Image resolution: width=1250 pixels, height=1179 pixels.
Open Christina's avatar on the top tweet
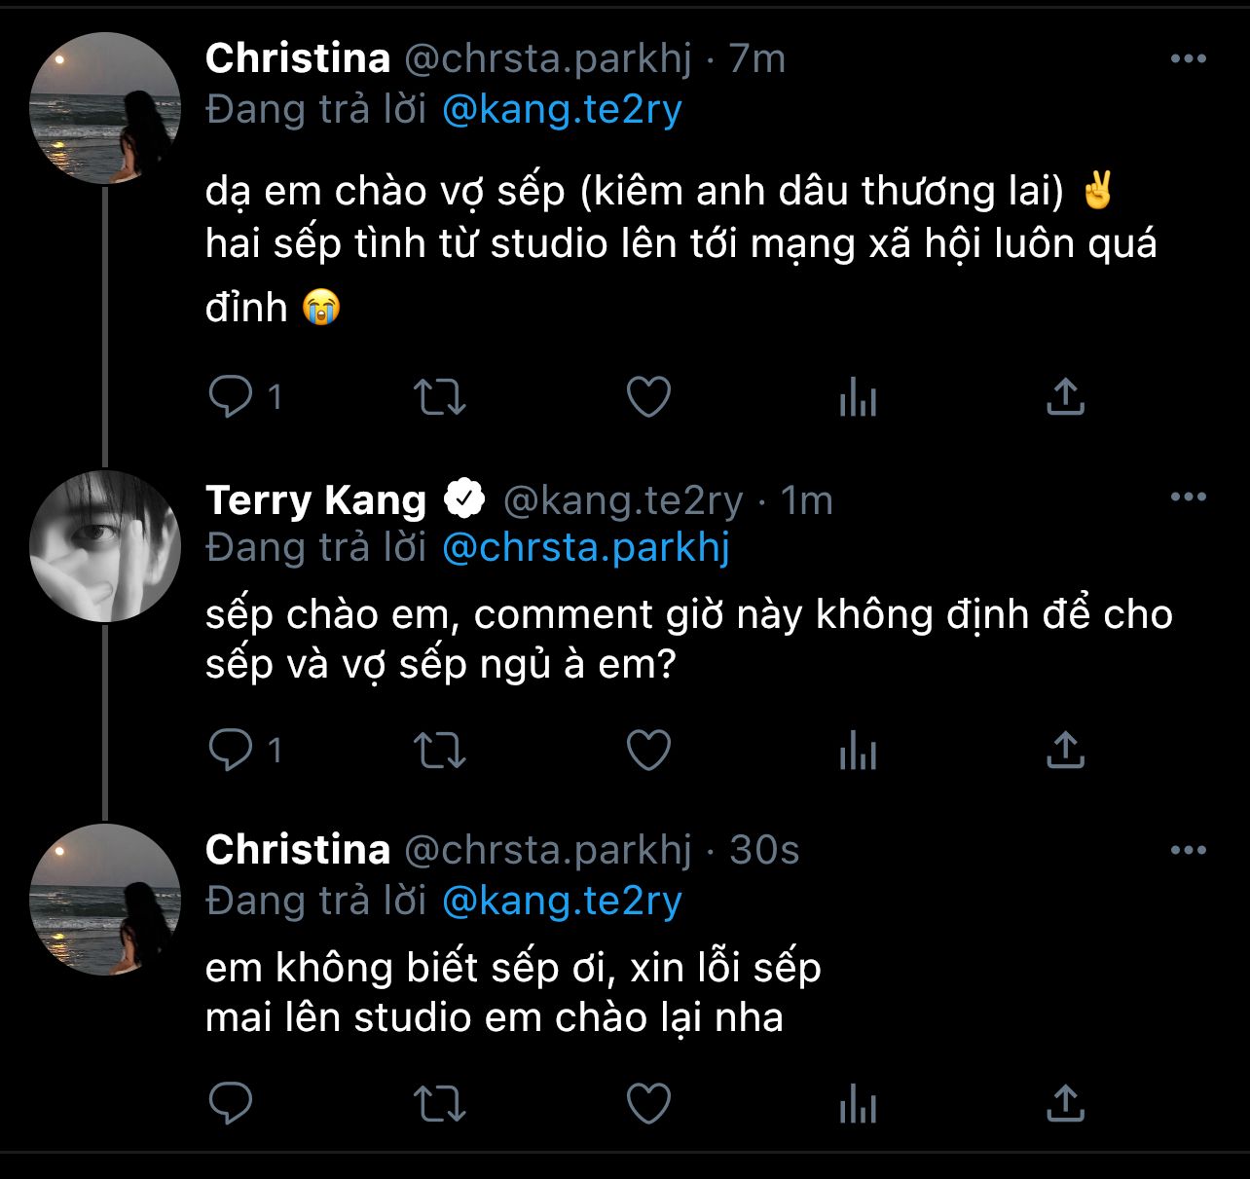(105, 108)
